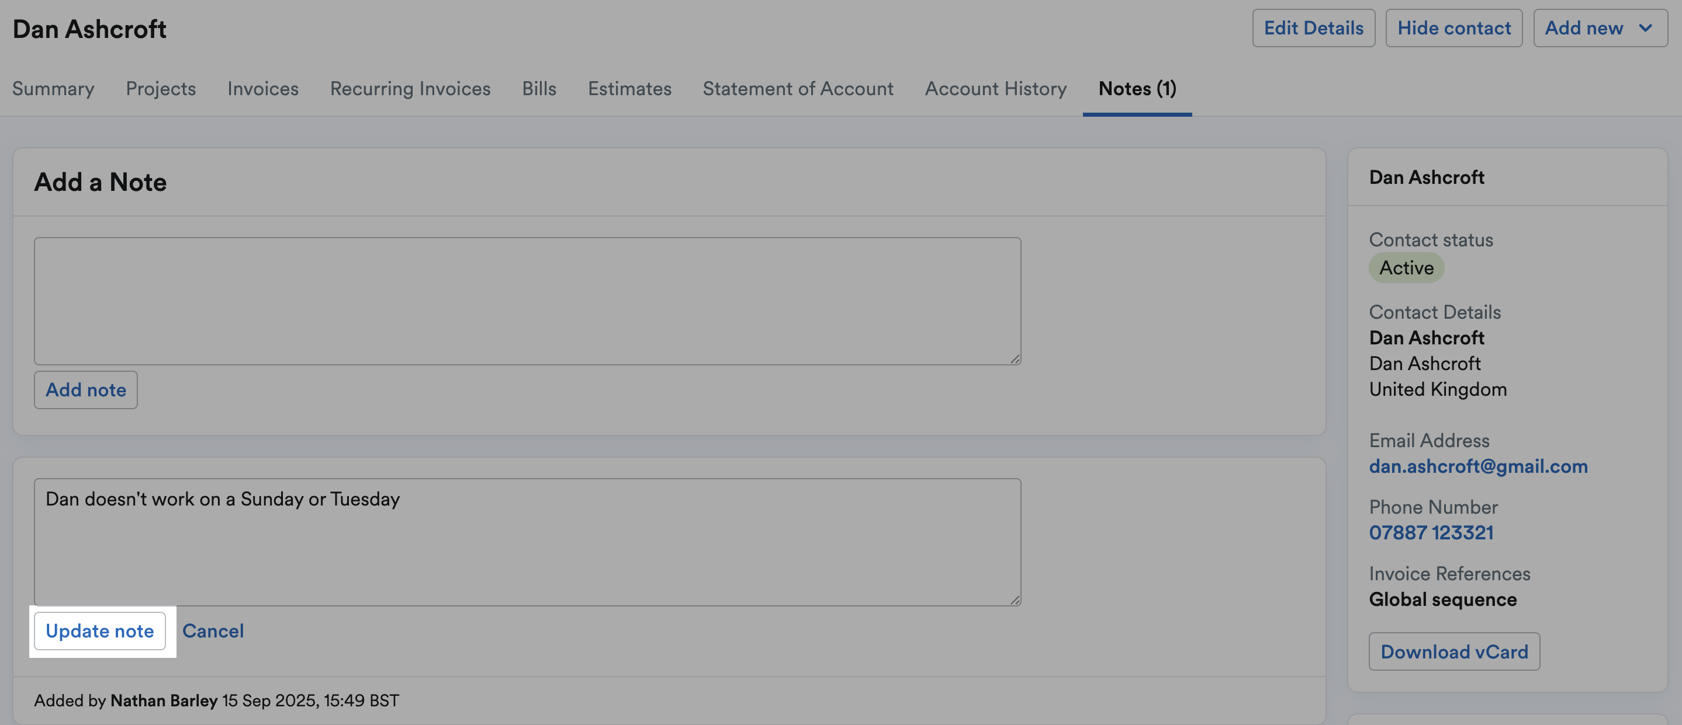Select the Recurring Invoices tab
Image resolution: width=1682 pixels, height=725 pixels.
click(410, 89)
